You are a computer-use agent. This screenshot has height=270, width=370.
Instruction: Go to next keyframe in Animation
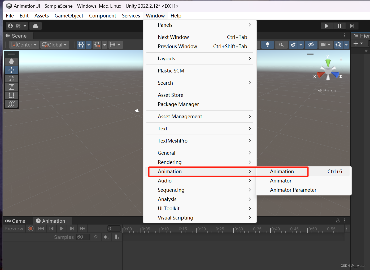[72, 228]
